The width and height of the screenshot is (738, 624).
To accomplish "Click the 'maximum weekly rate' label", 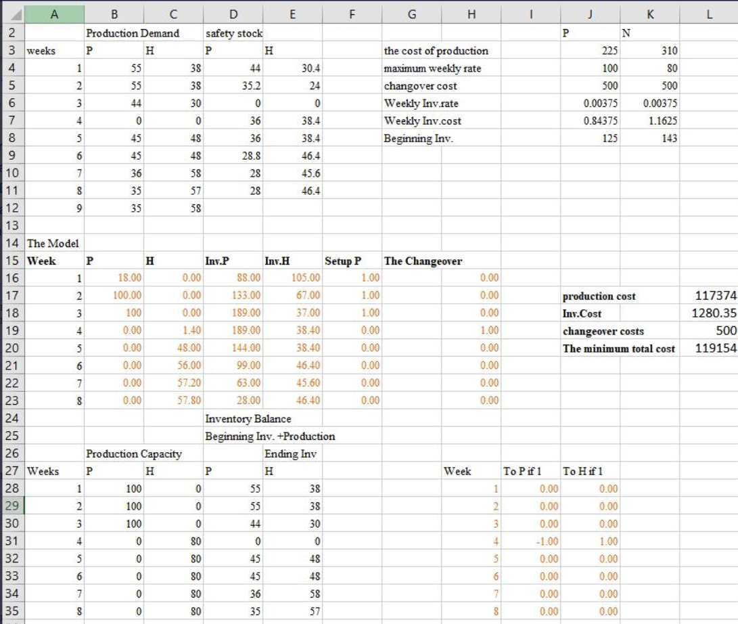I will click(x=432, y=68).
